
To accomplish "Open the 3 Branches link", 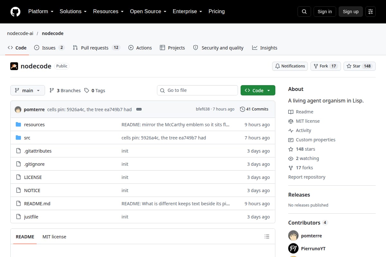I will point(65,91).
